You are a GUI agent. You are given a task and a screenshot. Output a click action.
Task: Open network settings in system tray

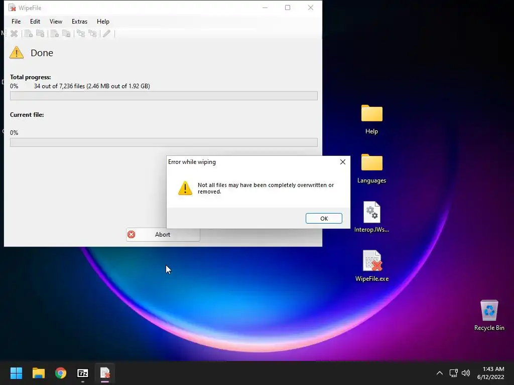pos(453,373)
